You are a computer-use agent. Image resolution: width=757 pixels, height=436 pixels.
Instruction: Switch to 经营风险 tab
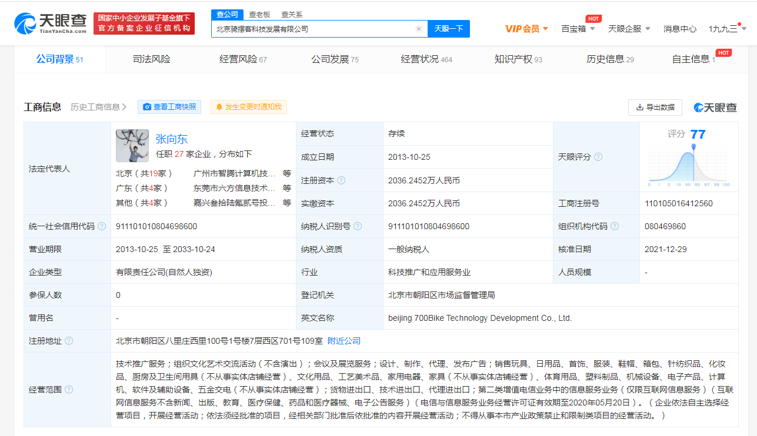pyautogui.click(x=244, y=59)
